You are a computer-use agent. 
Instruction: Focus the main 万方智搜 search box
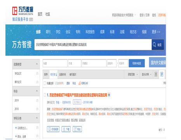93,45
